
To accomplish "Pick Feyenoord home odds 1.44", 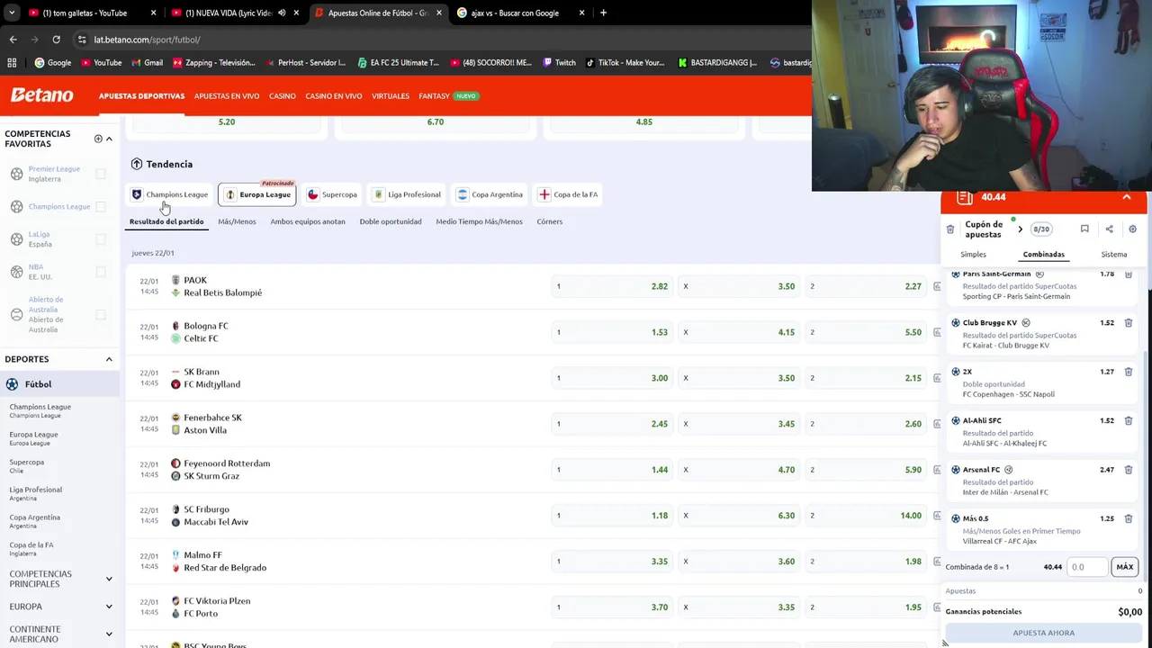I will 612,470.
